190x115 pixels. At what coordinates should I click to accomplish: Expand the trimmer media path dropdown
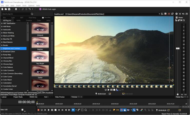point(159,14)
